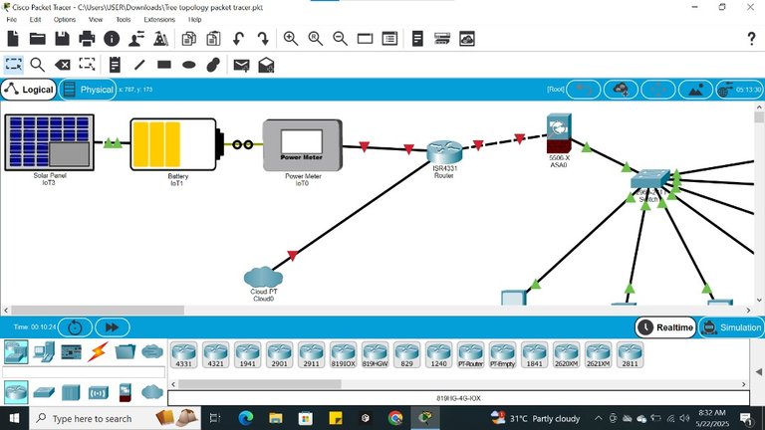Open the Options menu
Screen dimensions: 765x430
[x=65, y=20]
